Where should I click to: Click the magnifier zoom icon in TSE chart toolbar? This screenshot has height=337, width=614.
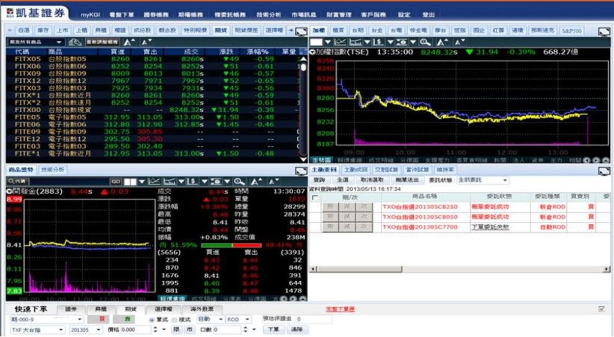click(x=425, y=42)
